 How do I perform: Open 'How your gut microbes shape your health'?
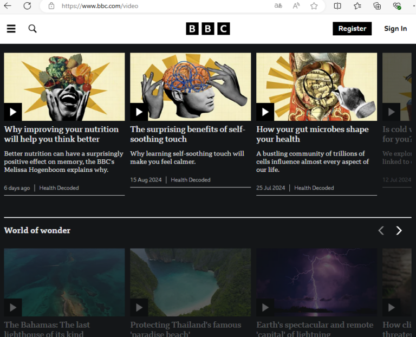tap(312, 134)
